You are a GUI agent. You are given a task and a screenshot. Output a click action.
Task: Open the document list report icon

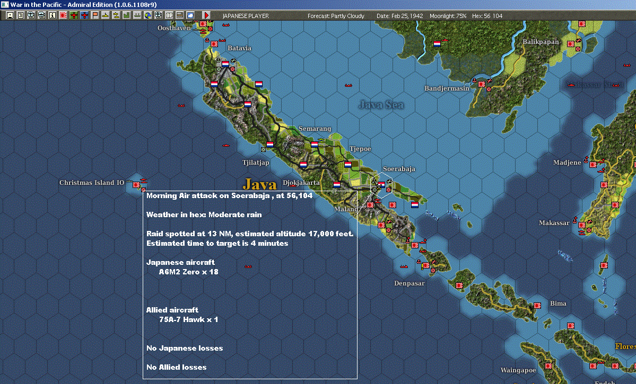pos(20,15)
